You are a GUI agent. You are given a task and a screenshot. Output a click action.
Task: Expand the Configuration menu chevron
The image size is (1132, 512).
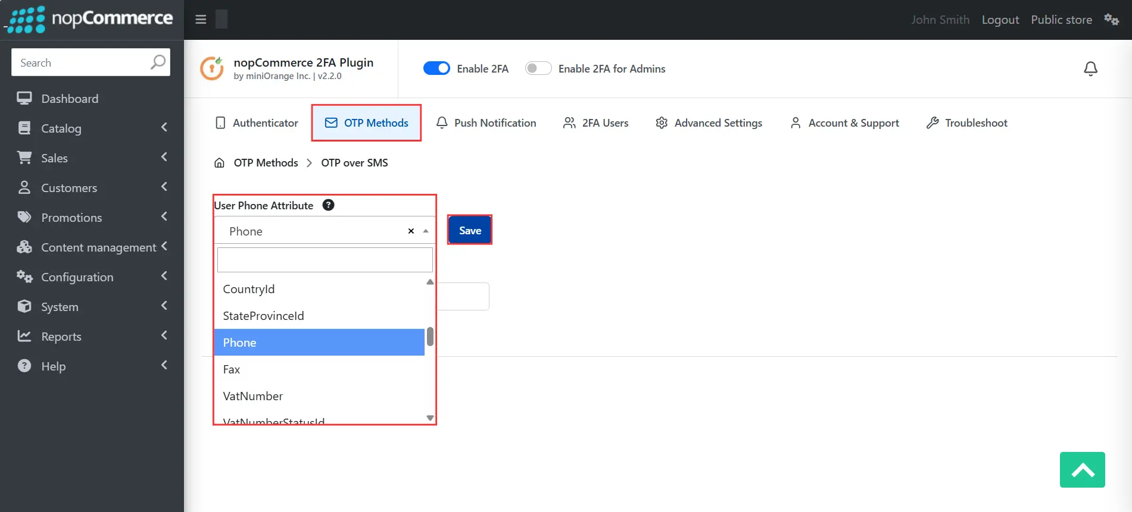click(x=164, y=276)
